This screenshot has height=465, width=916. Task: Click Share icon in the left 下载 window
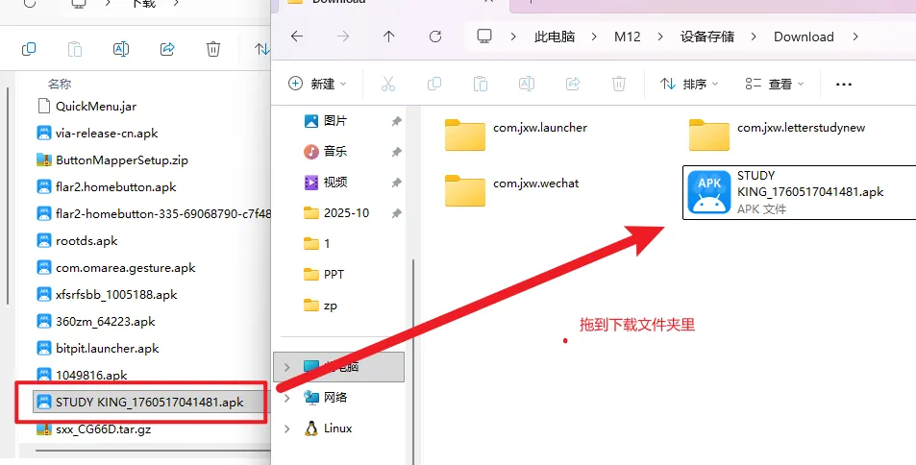click(167, 49)
